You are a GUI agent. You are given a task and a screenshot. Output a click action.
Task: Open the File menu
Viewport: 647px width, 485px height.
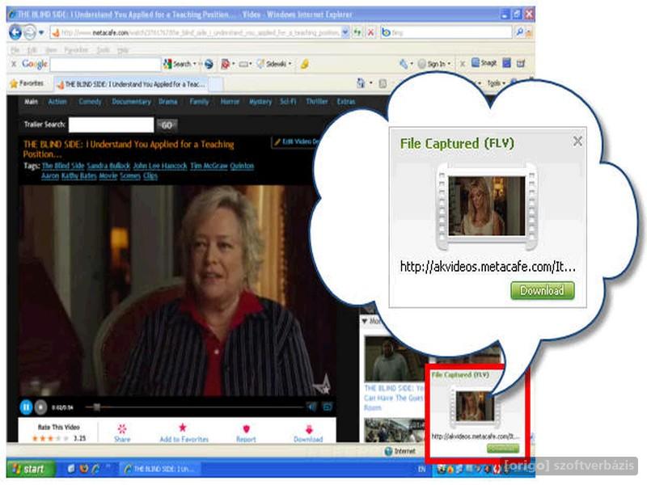point(15,50)
